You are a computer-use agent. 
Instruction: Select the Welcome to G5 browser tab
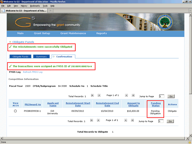click(x=24, y=11)
